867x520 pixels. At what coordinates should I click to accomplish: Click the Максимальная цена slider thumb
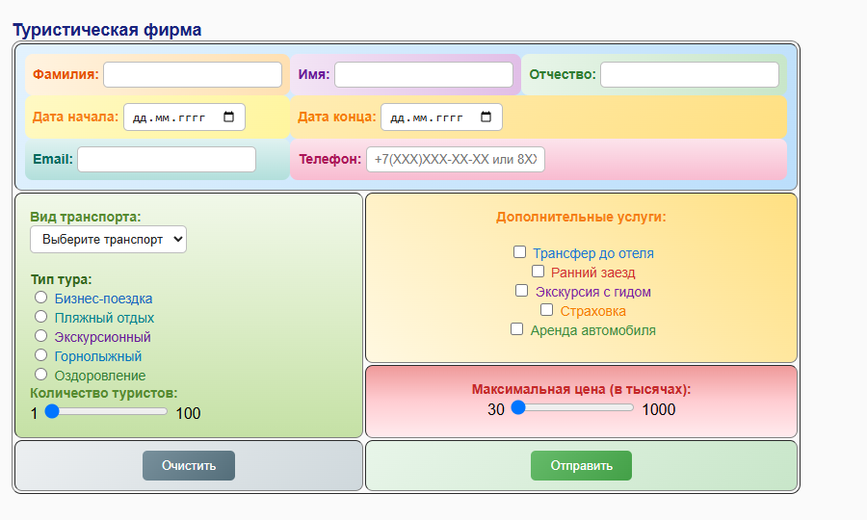518,407
